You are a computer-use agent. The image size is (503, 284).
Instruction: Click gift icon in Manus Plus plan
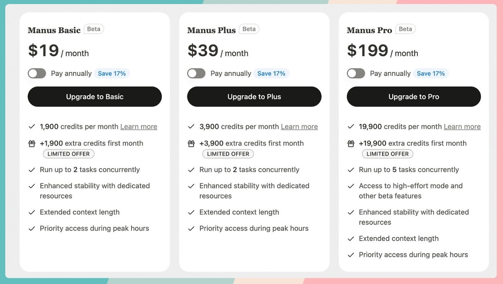(x=191, y=143)
